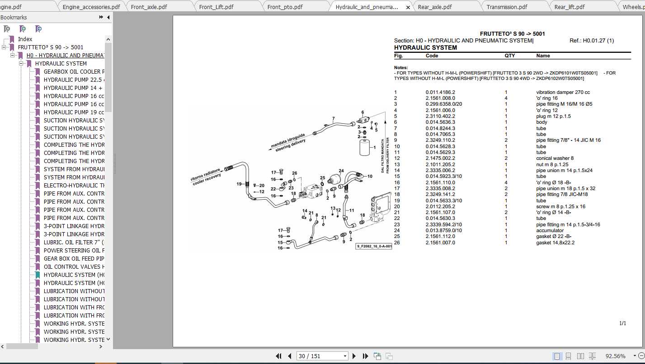Viewport: 645px width, 364px height.
Task: Click the add bookmark icon
Action: pos(22,28)
